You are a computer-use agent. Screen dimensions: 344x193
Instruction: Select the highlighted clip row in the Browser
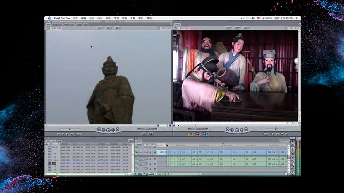89,163
